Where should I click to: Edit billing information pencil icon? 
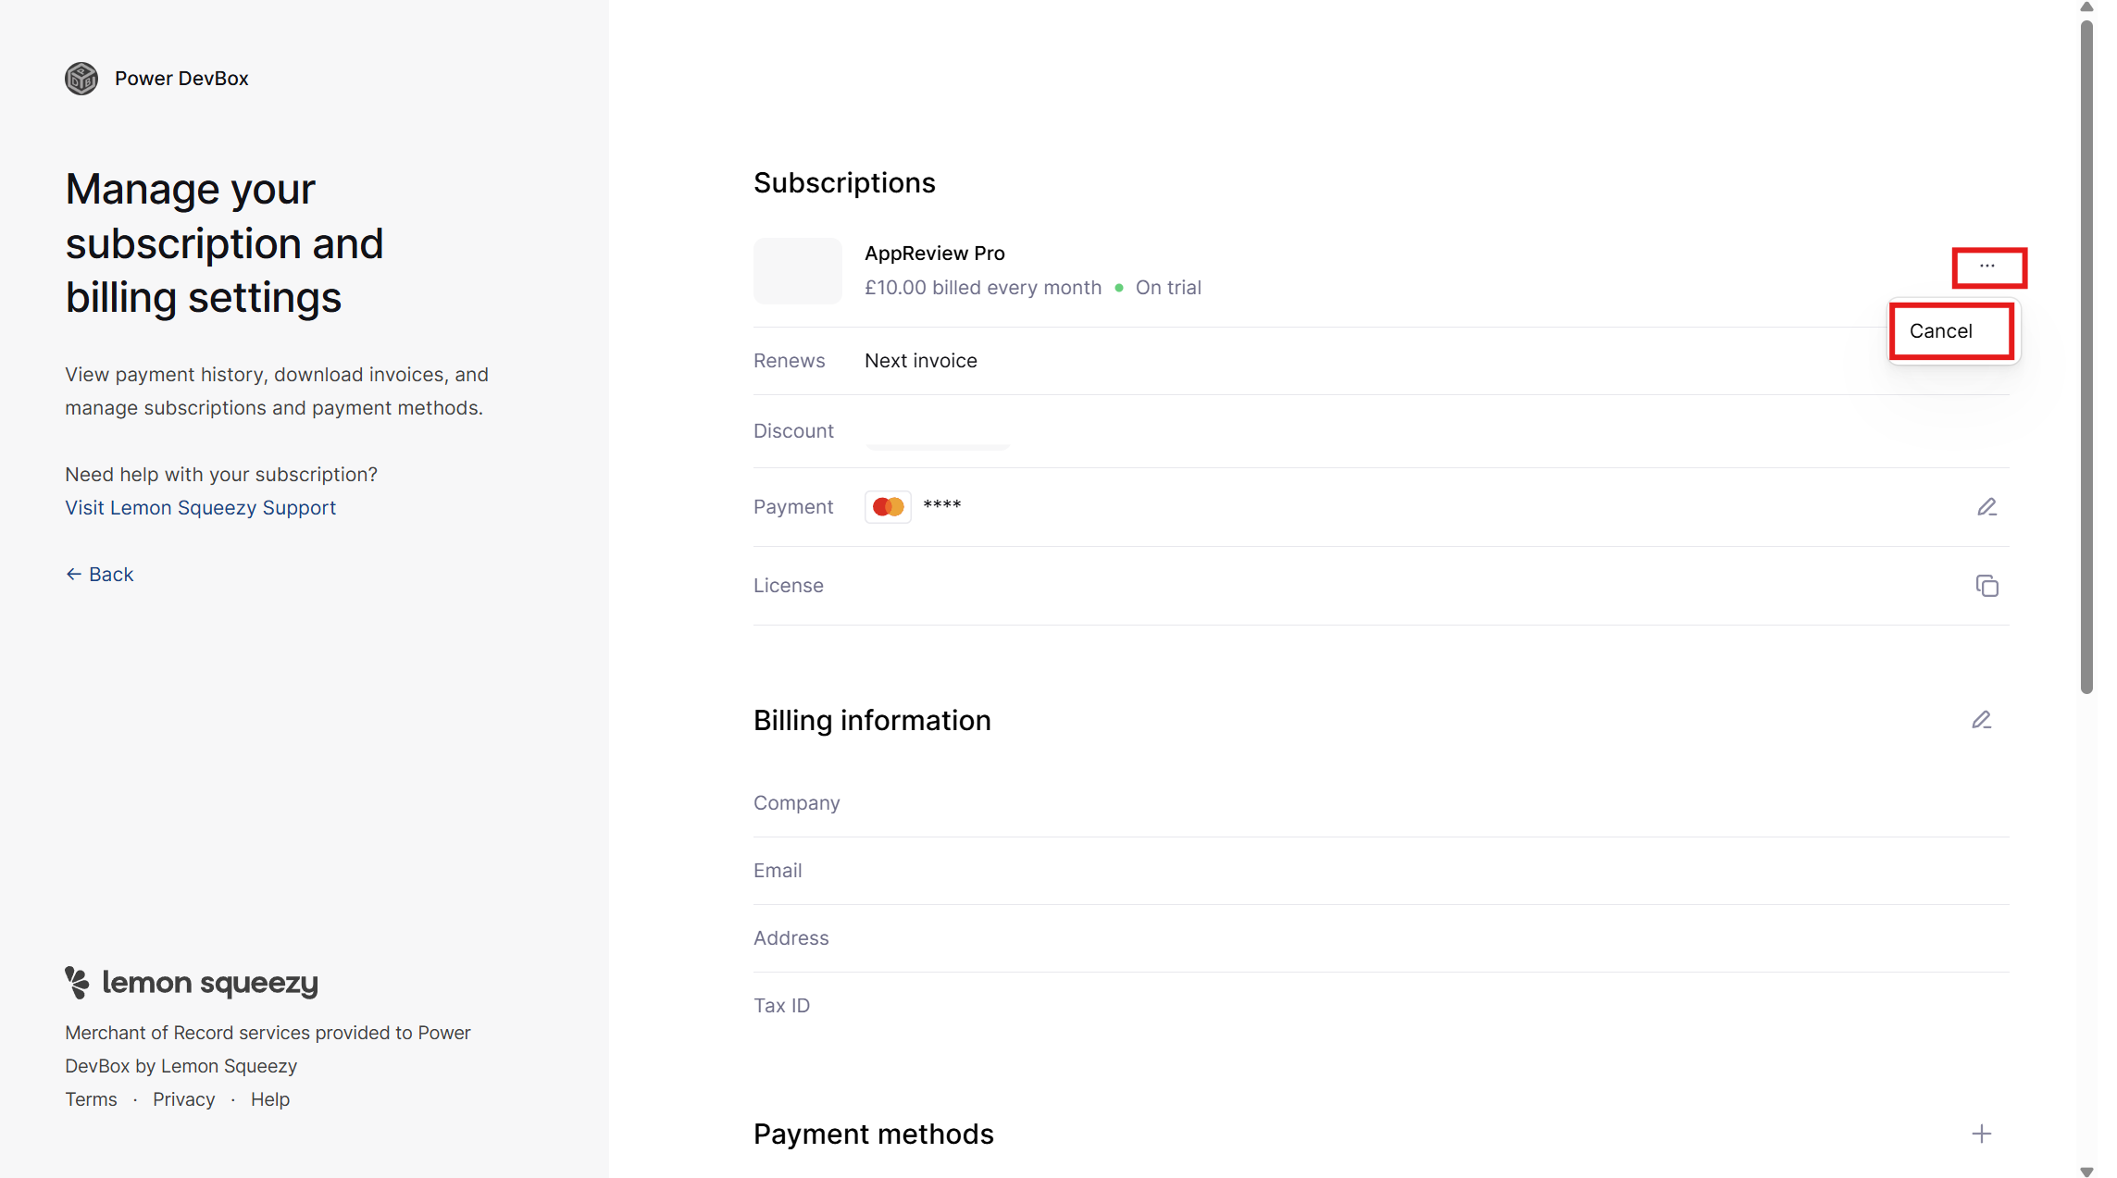(1981, 720)
